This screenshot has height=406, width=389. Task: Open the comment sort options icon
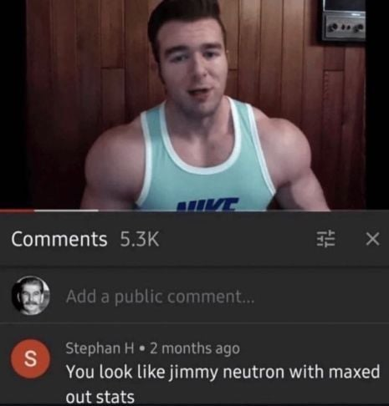click(x=325, y=239)
